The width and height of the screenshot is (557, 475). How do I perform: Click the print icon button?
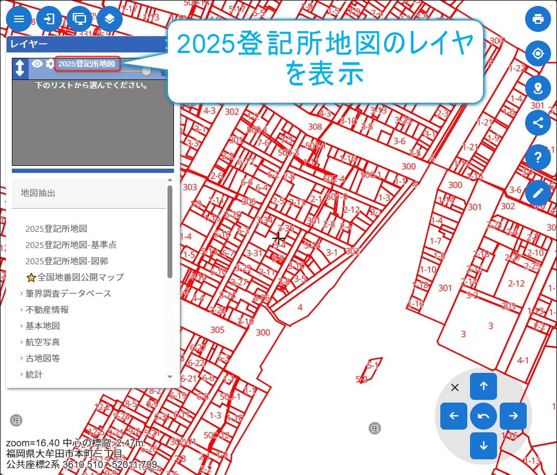(x=538, y=19)
